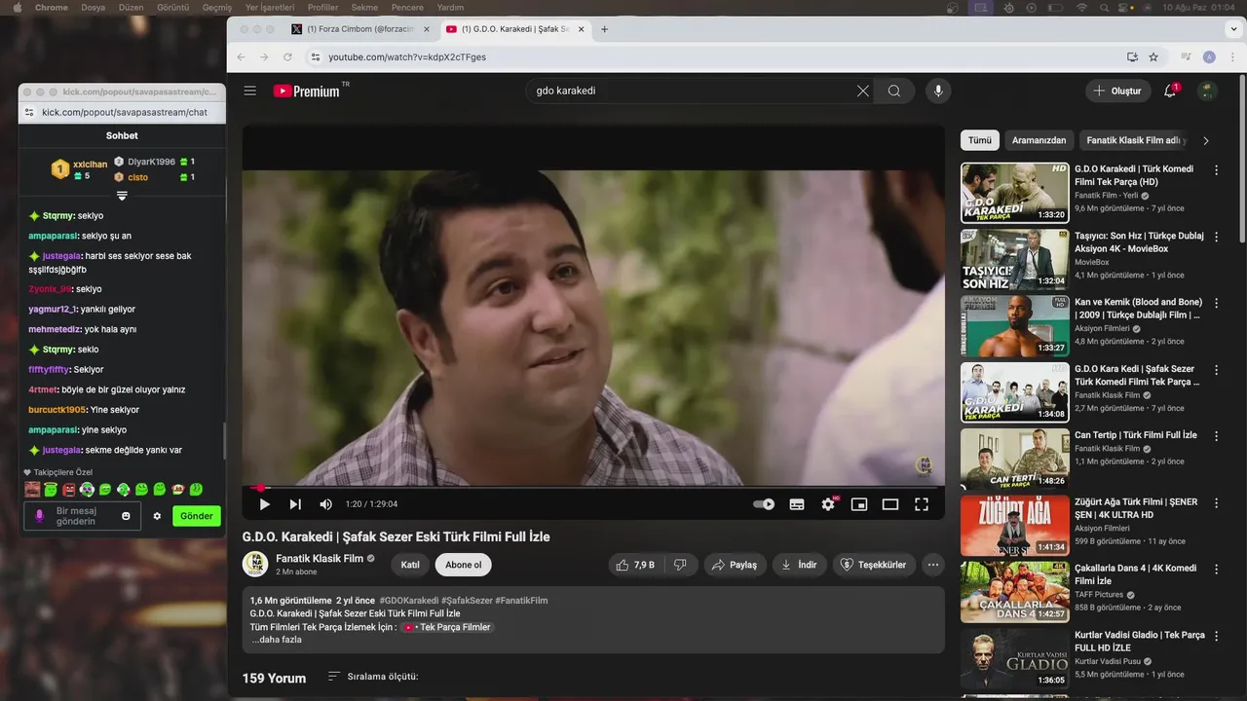Image resolution: width=1247 pixels, height=701 pixels.
Task: Toggle autoplay switch in the player
Action: (x=764, y=504)
